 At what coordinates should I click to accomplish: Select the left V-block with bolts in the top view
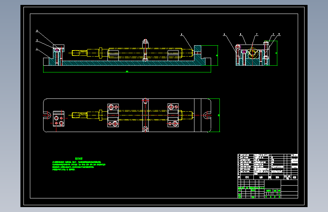(x=113, y=115)
